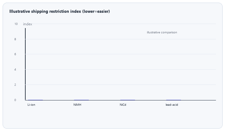Click the y-axis tick value 2

(15, 85)
